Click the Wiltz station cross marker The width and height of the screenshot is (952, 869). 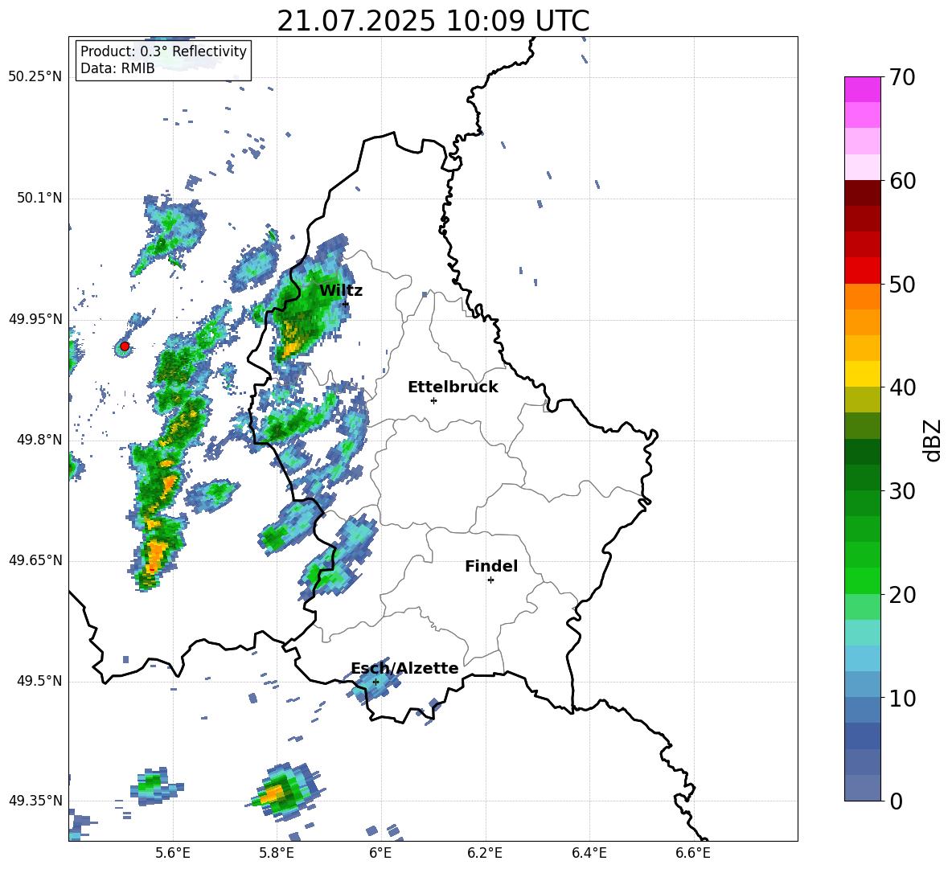click(346, 304)
